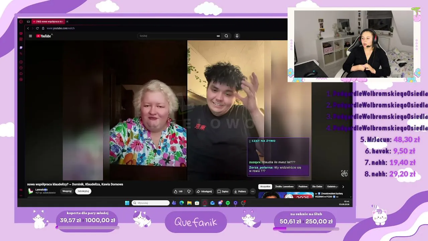Share the video via 'Udostępnij'
The image size is (428, 241).
tap(204, 191)
